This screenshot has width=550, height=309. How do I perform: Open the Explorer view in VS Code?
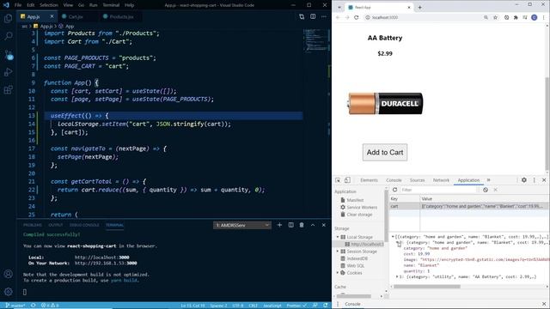pyautogui.click(x=8, y=18)
